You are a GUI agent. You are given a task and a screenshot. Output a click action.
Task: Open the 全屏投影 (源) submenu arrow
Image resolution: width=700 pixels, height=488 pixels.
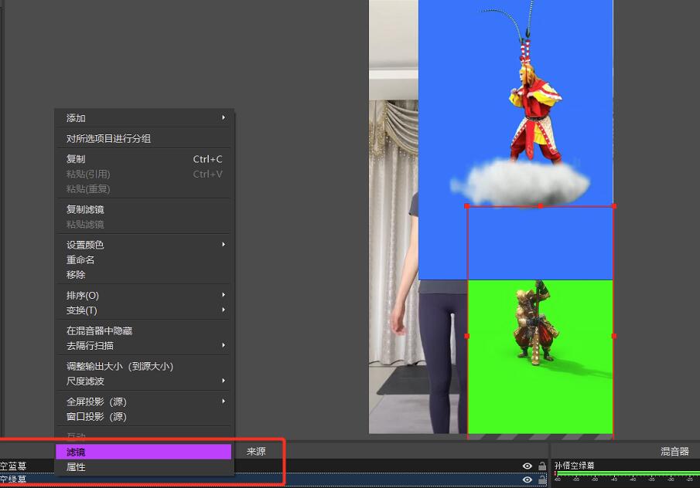click(x=224, y=401)
